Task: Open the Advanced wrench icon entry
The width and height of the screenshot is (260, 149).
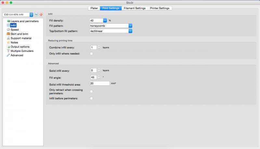Action: [8, 55]
